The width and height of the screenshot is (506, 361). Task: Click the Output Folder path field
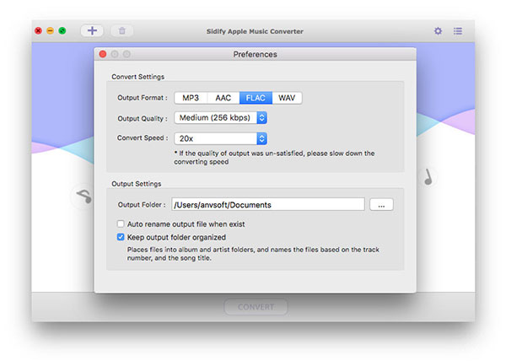[x=268, y=204]
